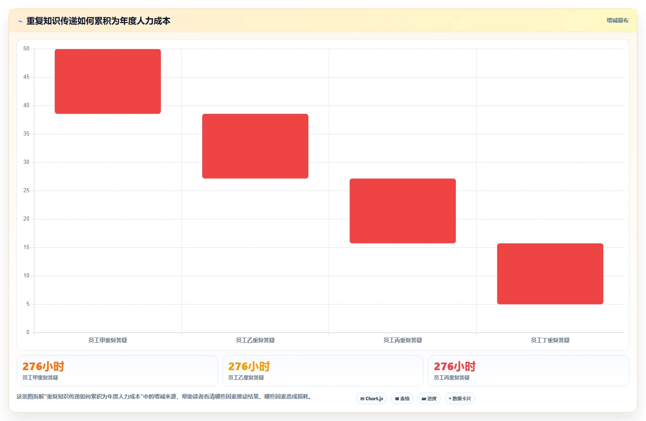Click the 员工丙重复答疑 caption in data card
Image resolution: width=646 pixels, height=421 pixels.
coord(452,378)
